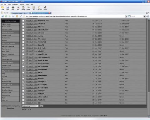Go back with the green back arrow
The height and width of the screenshot is (120, 150).
tap(6, 16)
